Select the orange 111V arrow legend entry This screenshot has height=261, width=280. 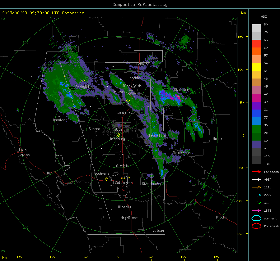click(x=256, y=187)
